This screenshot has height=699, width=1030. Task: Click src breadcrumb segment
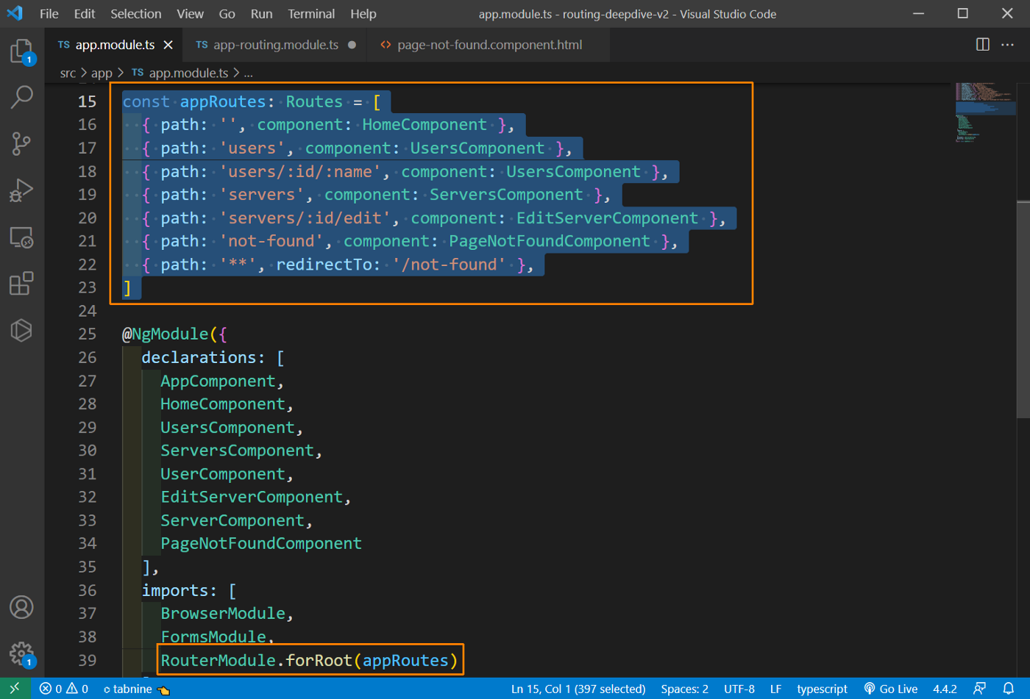coord(68,73)
